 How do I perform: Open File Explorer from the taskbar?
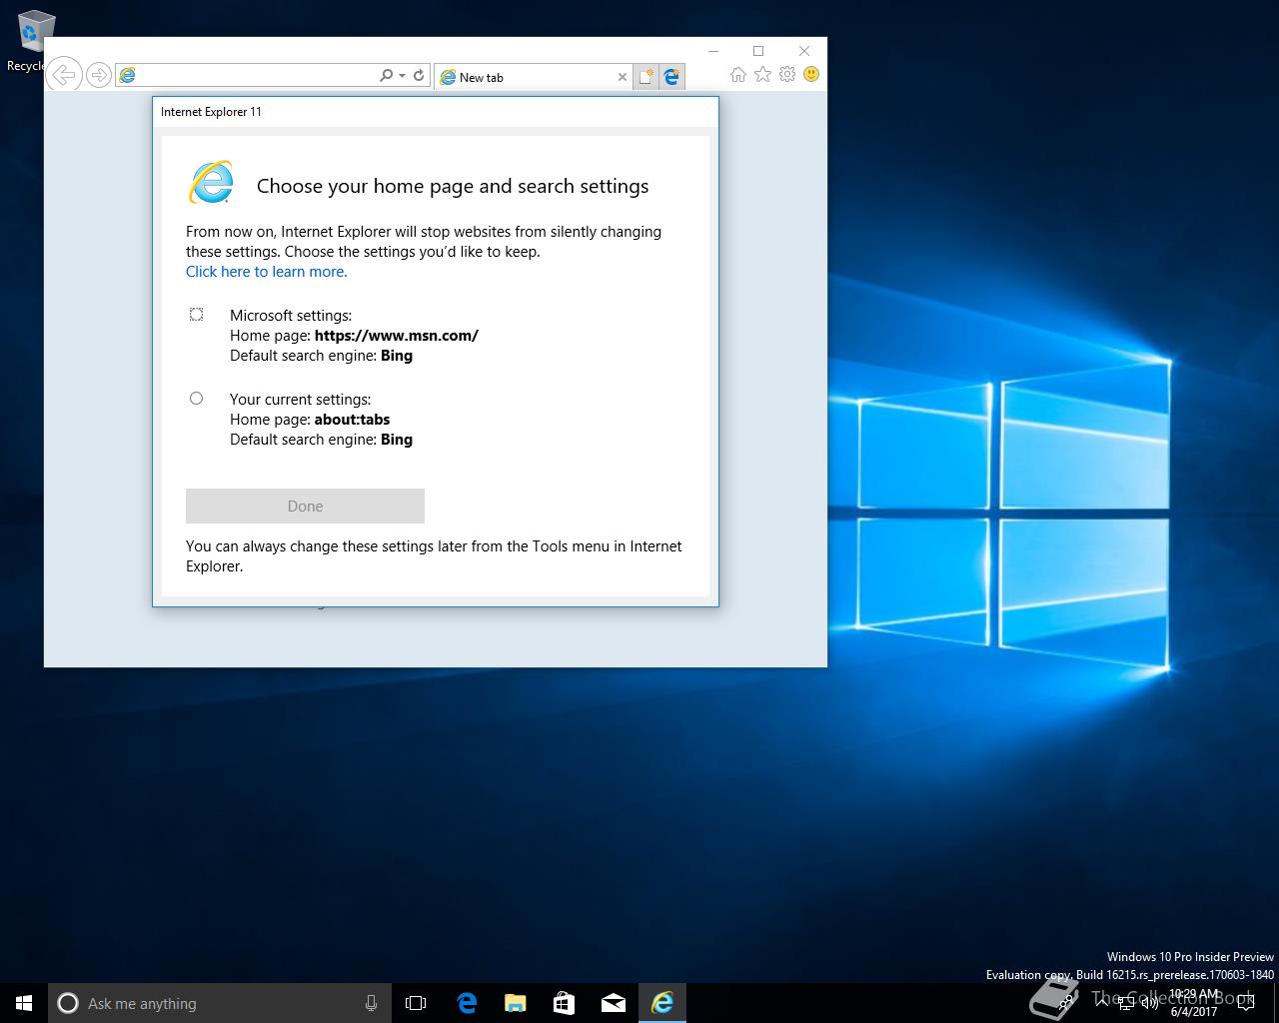515,1003
